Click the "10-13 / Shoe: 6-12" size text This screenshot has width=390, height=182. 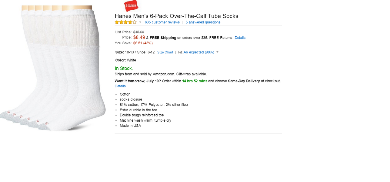click(x=140, y=52)
